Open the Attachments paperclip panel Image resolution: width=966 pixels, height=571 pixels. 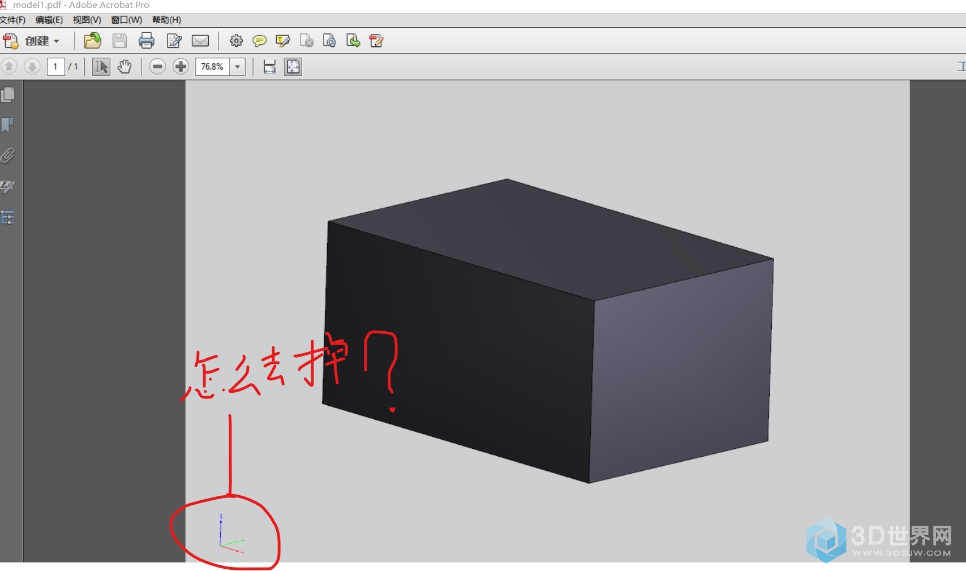(x=8, y=156)
